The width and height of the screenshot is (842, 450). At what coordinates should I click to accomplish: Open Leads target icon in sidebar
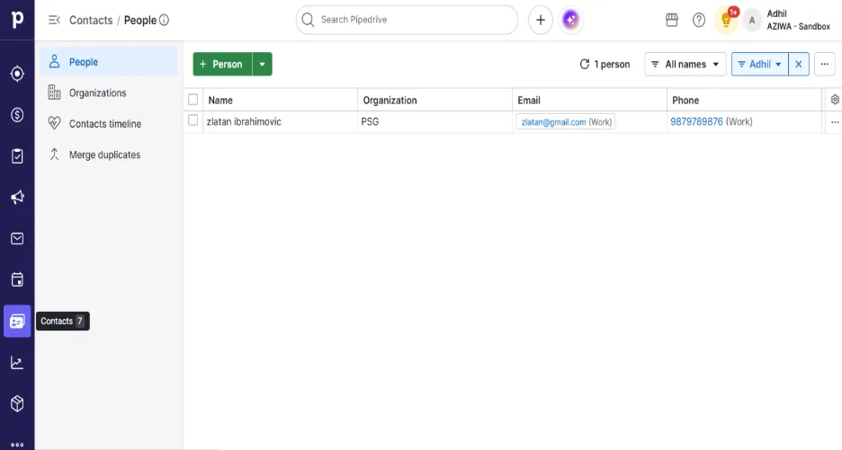[17, 74]
